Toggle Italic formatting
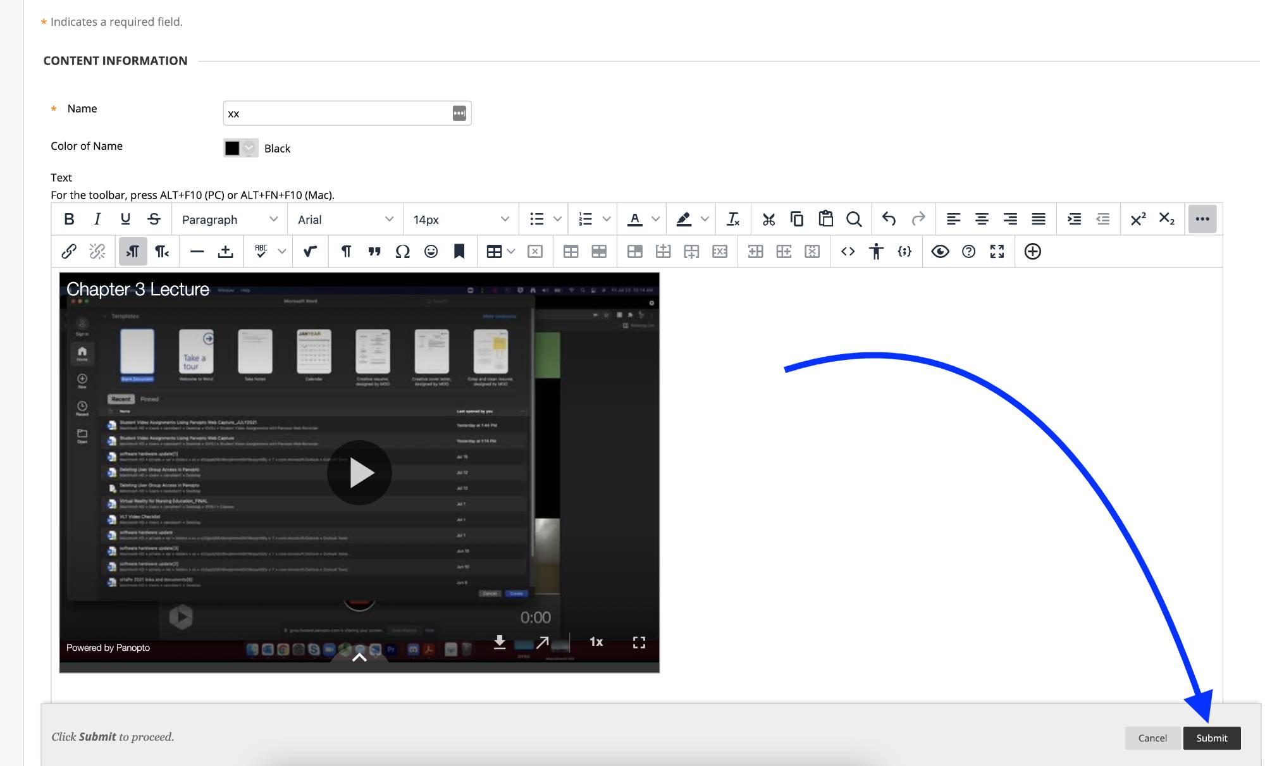The width and height of the screenshot is (1265, 766). 97,219
